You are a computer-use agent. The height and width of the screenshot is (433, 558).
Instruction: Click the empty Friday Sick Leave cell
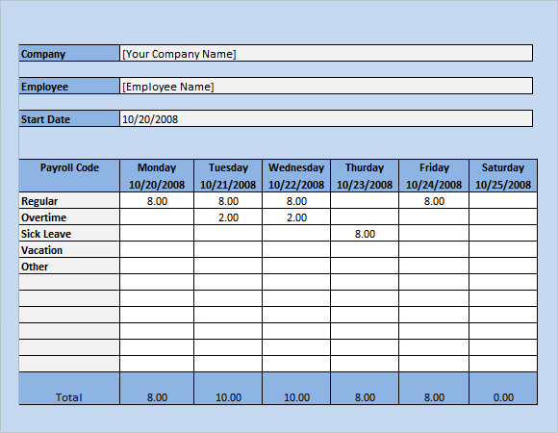point(434,234)
